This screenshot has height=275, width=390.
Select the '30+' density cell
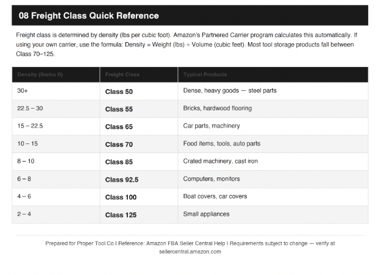click(55, 91)
